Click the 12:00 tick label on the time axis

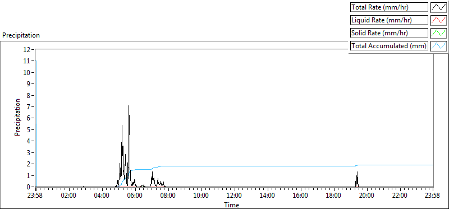(x=235, y=196)
